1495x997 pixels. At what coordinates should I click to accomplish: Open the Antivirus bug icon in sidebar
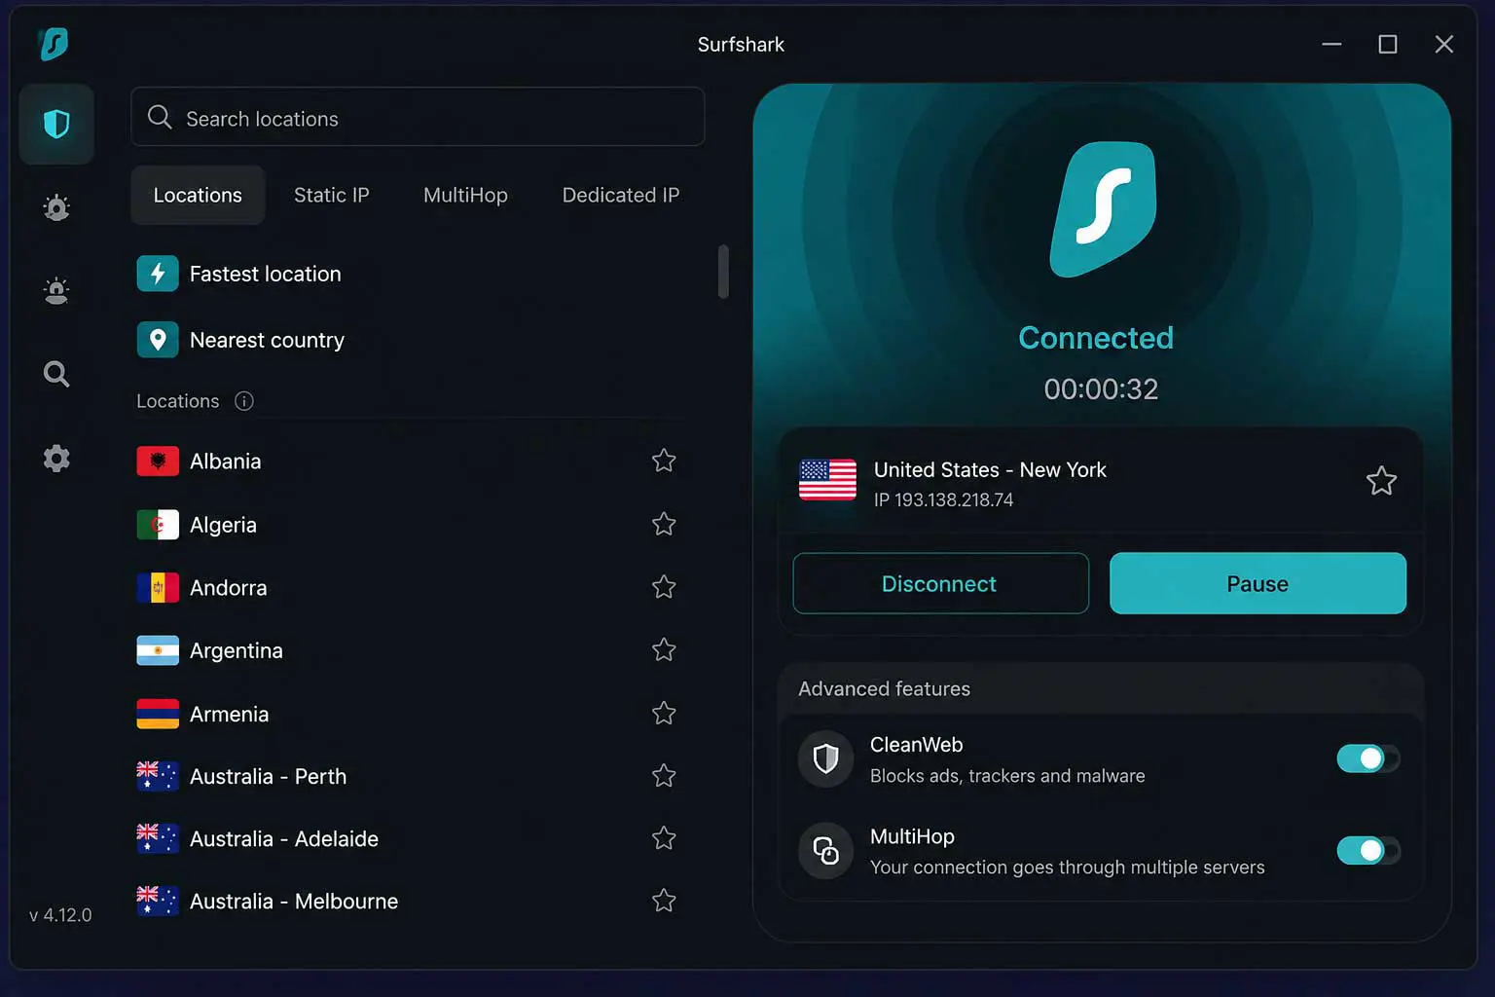tap(56, 207)
